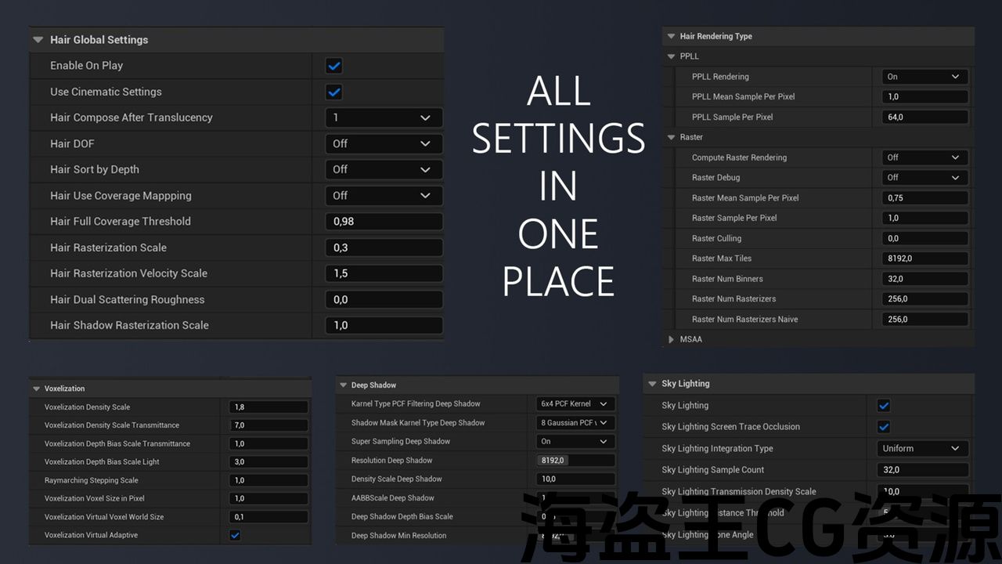Expand the MSAA section
Screen dimensions: 1002x564
tap(671, 339)
